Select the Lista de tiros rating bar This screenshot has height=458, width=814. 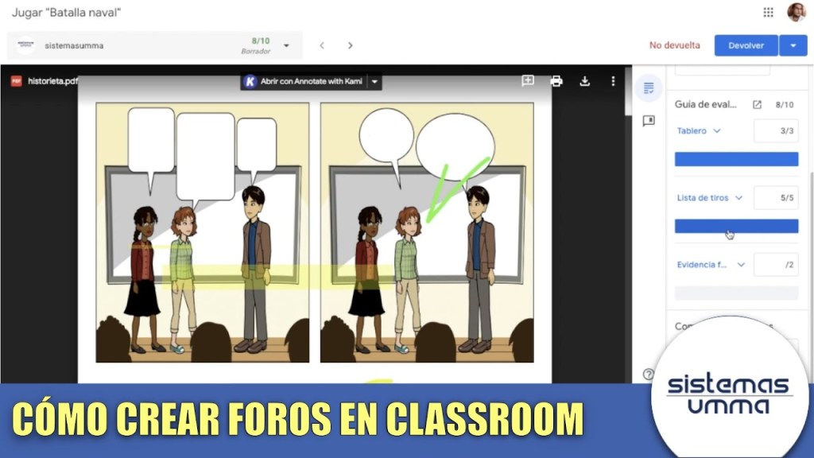tap(736, 226)
